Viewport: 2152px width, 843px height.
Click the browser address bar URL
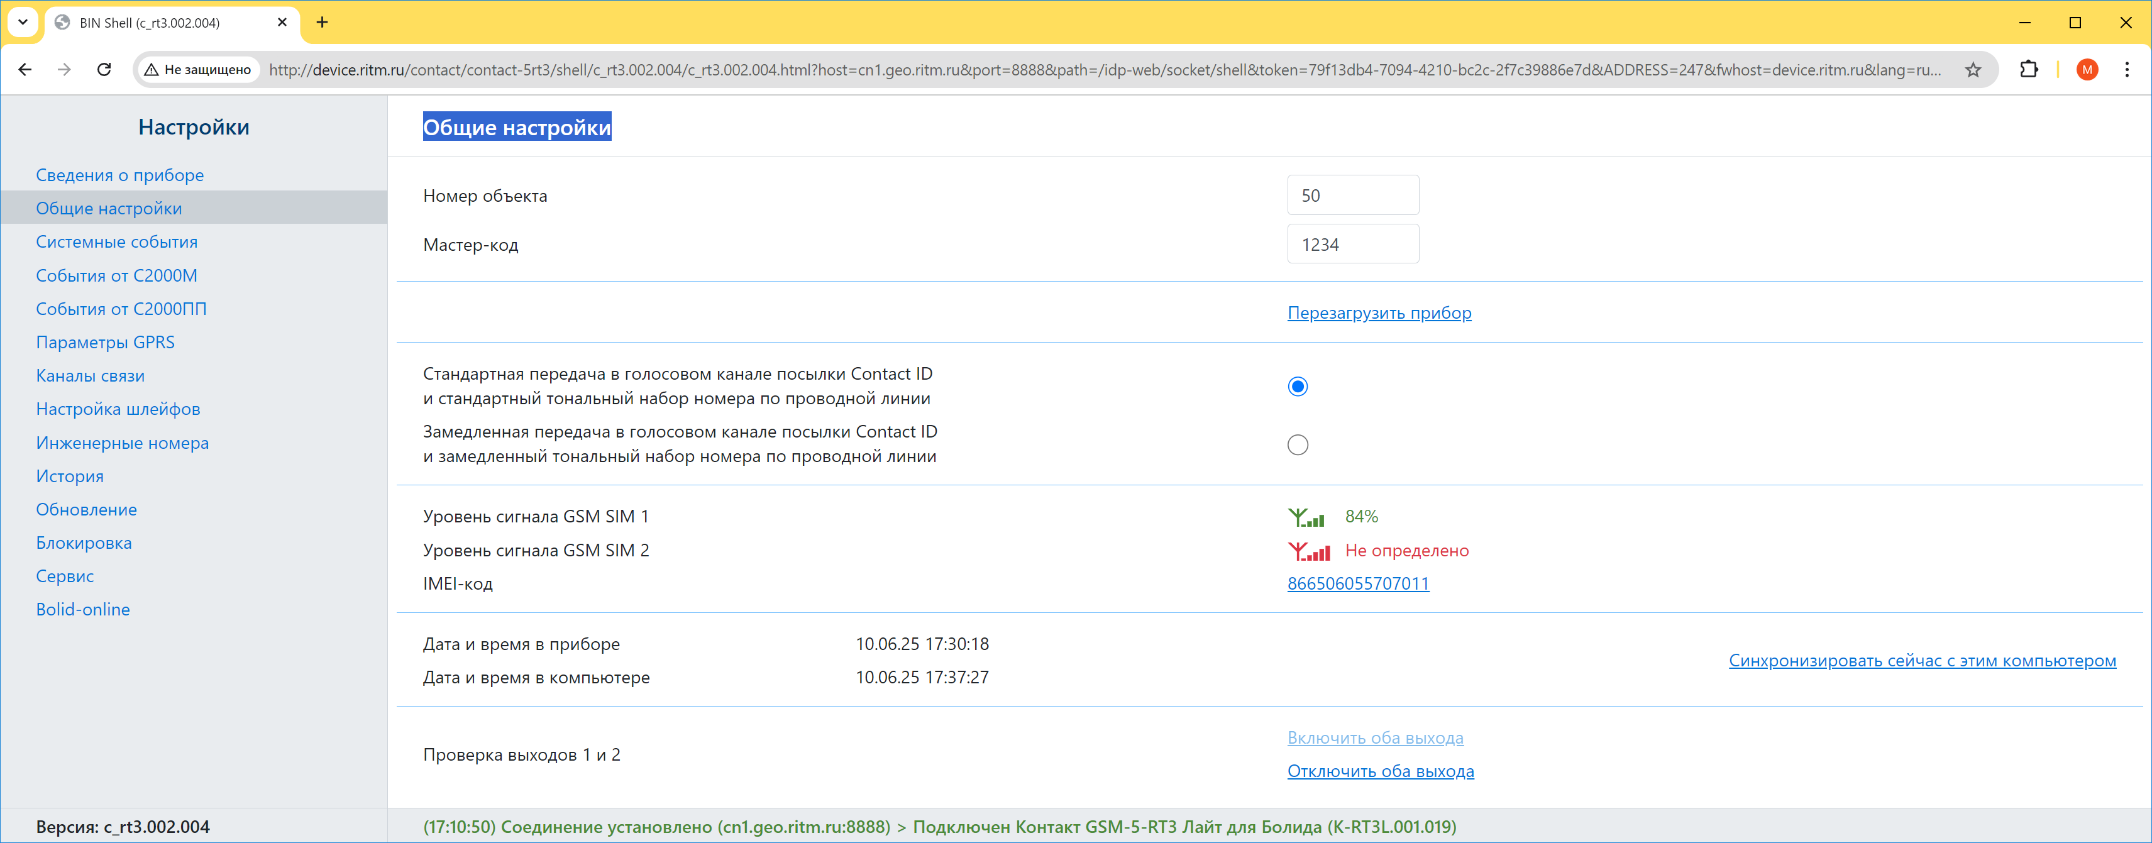pos(1105,69)
